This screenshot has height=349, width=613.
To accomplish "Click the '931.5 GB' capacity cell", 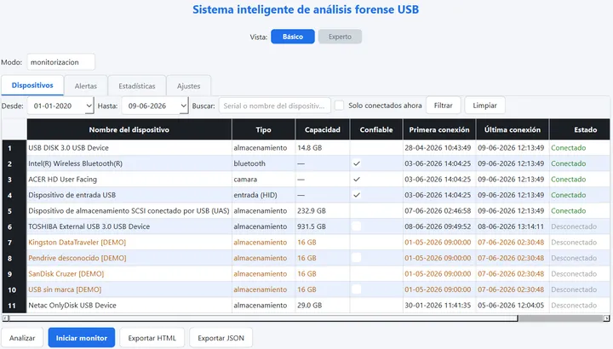I will 323,226.
